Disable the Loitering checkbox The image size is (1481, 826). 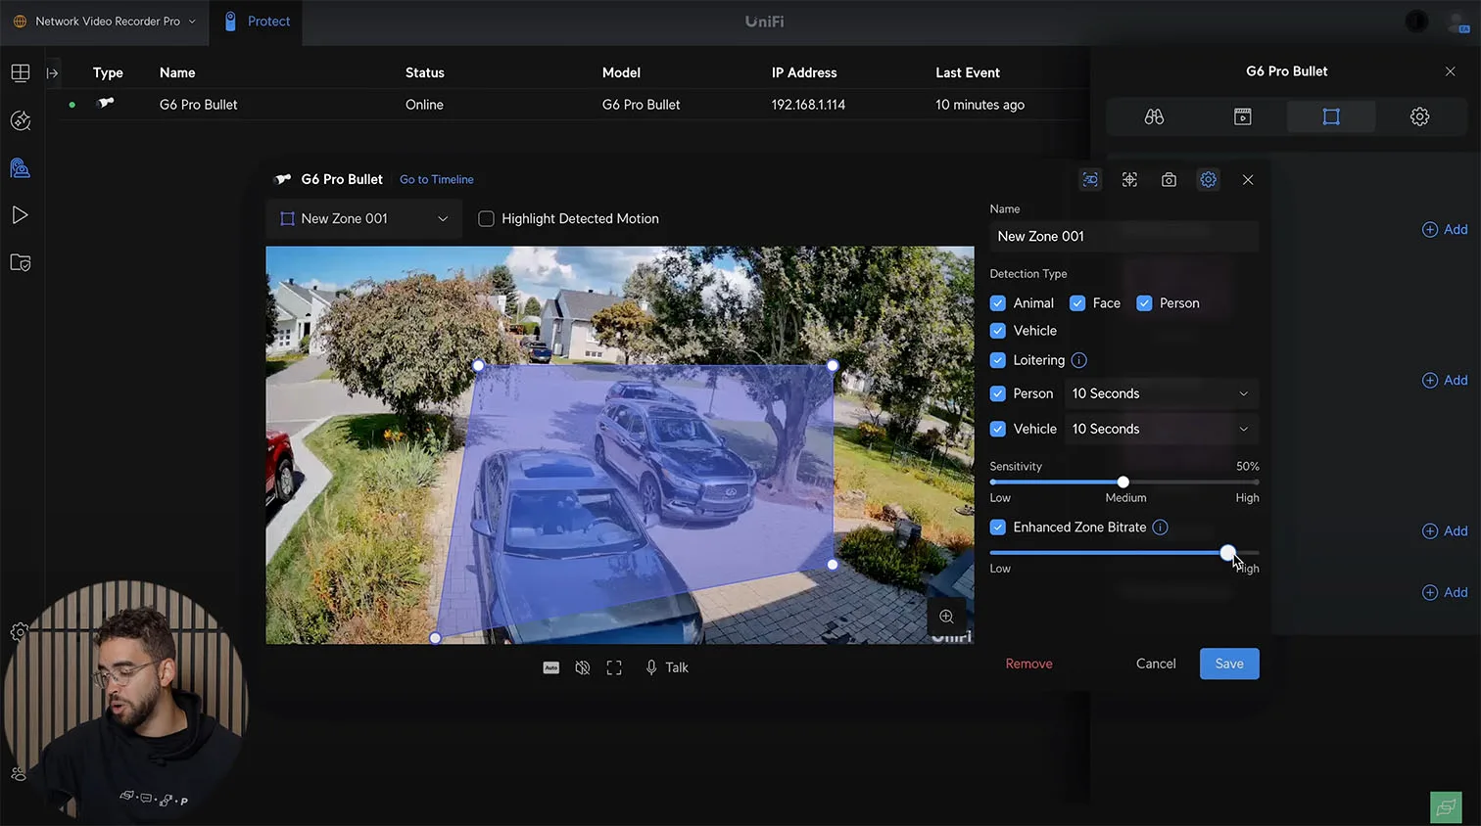click(x=998, y=360)
